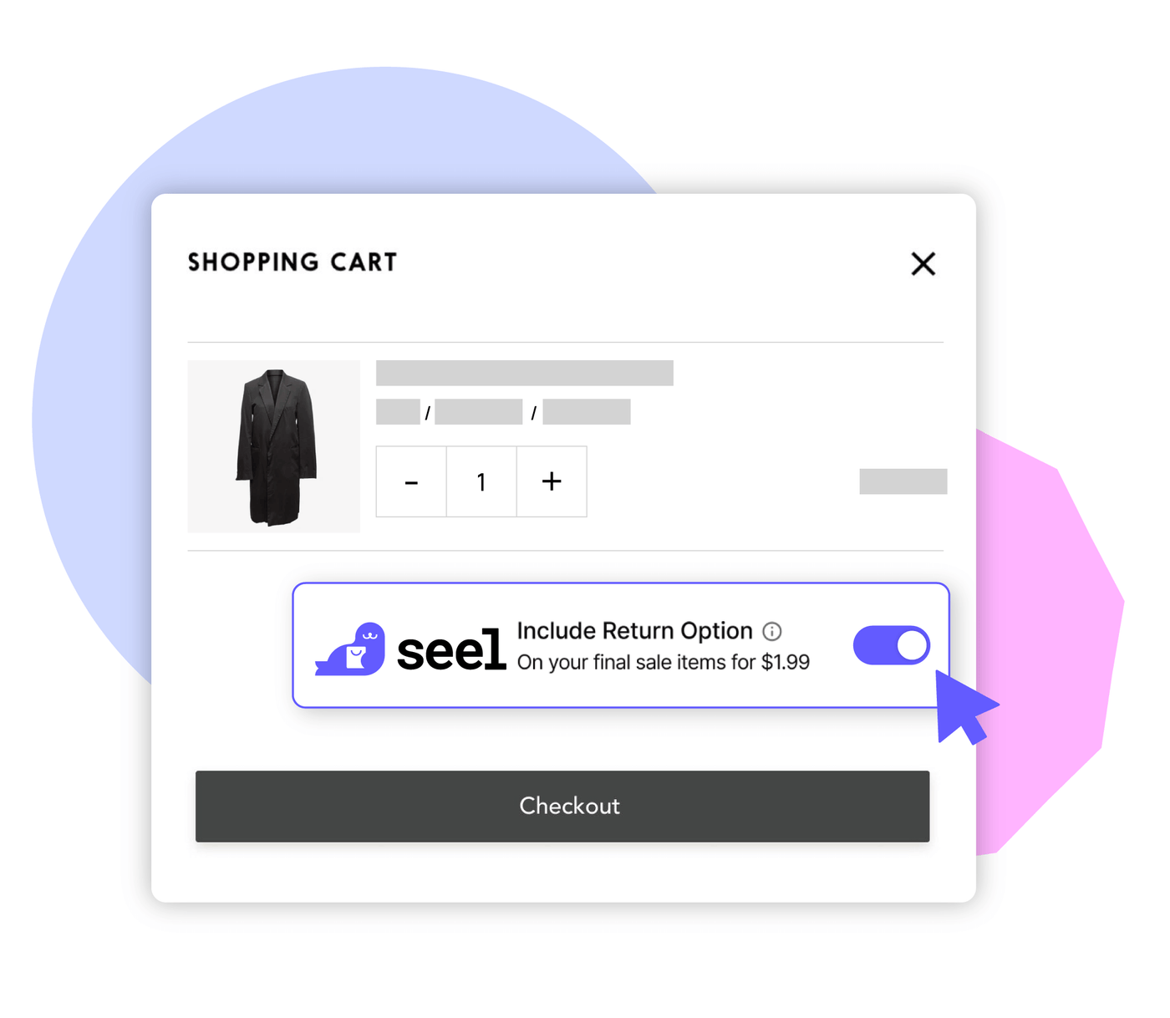The width and height of the screenshot is (1170, 1018).
Task: Click the gray price placeholder
Action: [903, 481]
